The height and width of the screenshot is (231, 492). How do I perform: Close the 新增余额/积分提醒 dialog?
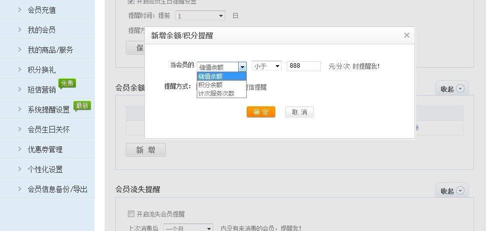coord(407,35)
